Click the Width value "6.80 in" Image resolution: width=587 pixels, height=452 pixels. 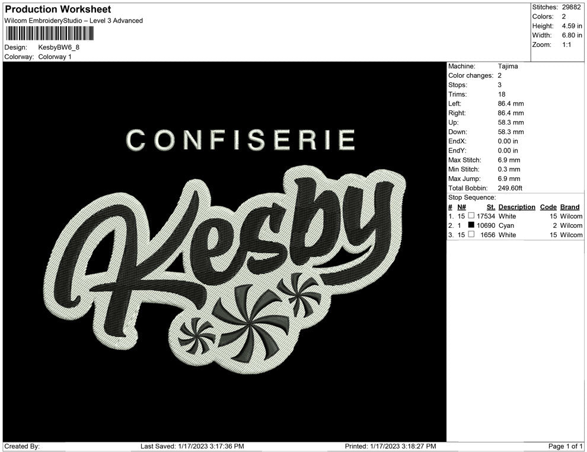(572, 35)
